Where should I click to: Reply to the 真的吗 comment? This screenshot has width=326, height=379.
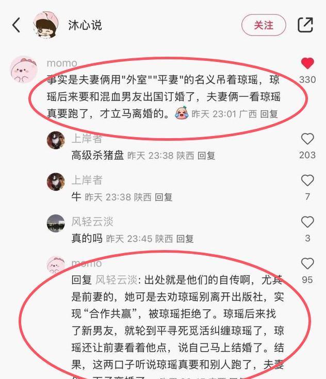click(x=185, y=239)
